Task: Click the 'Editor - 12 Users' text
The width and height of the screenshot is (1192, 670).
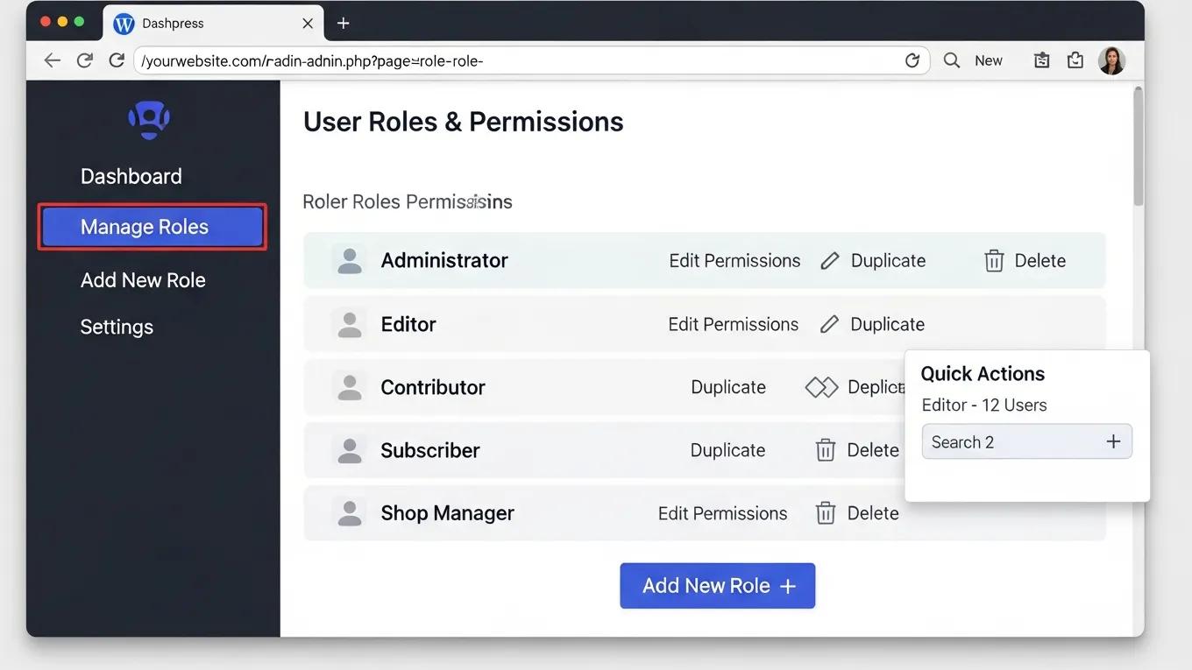Action: (984, 406)
